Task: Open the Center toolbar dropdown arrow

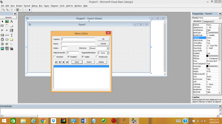Action: (x=20, y=10)
